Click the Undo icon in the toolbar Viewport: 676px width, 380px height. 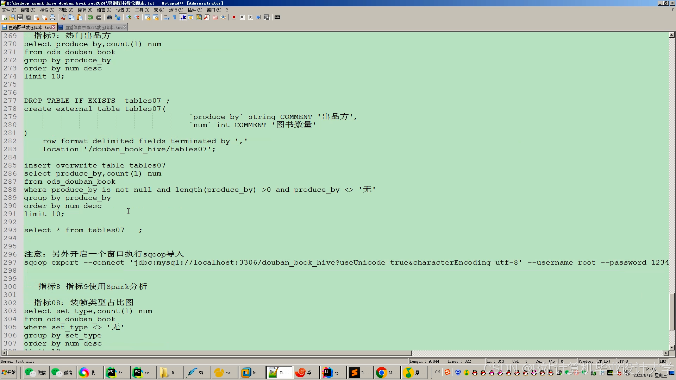[90, 17]
